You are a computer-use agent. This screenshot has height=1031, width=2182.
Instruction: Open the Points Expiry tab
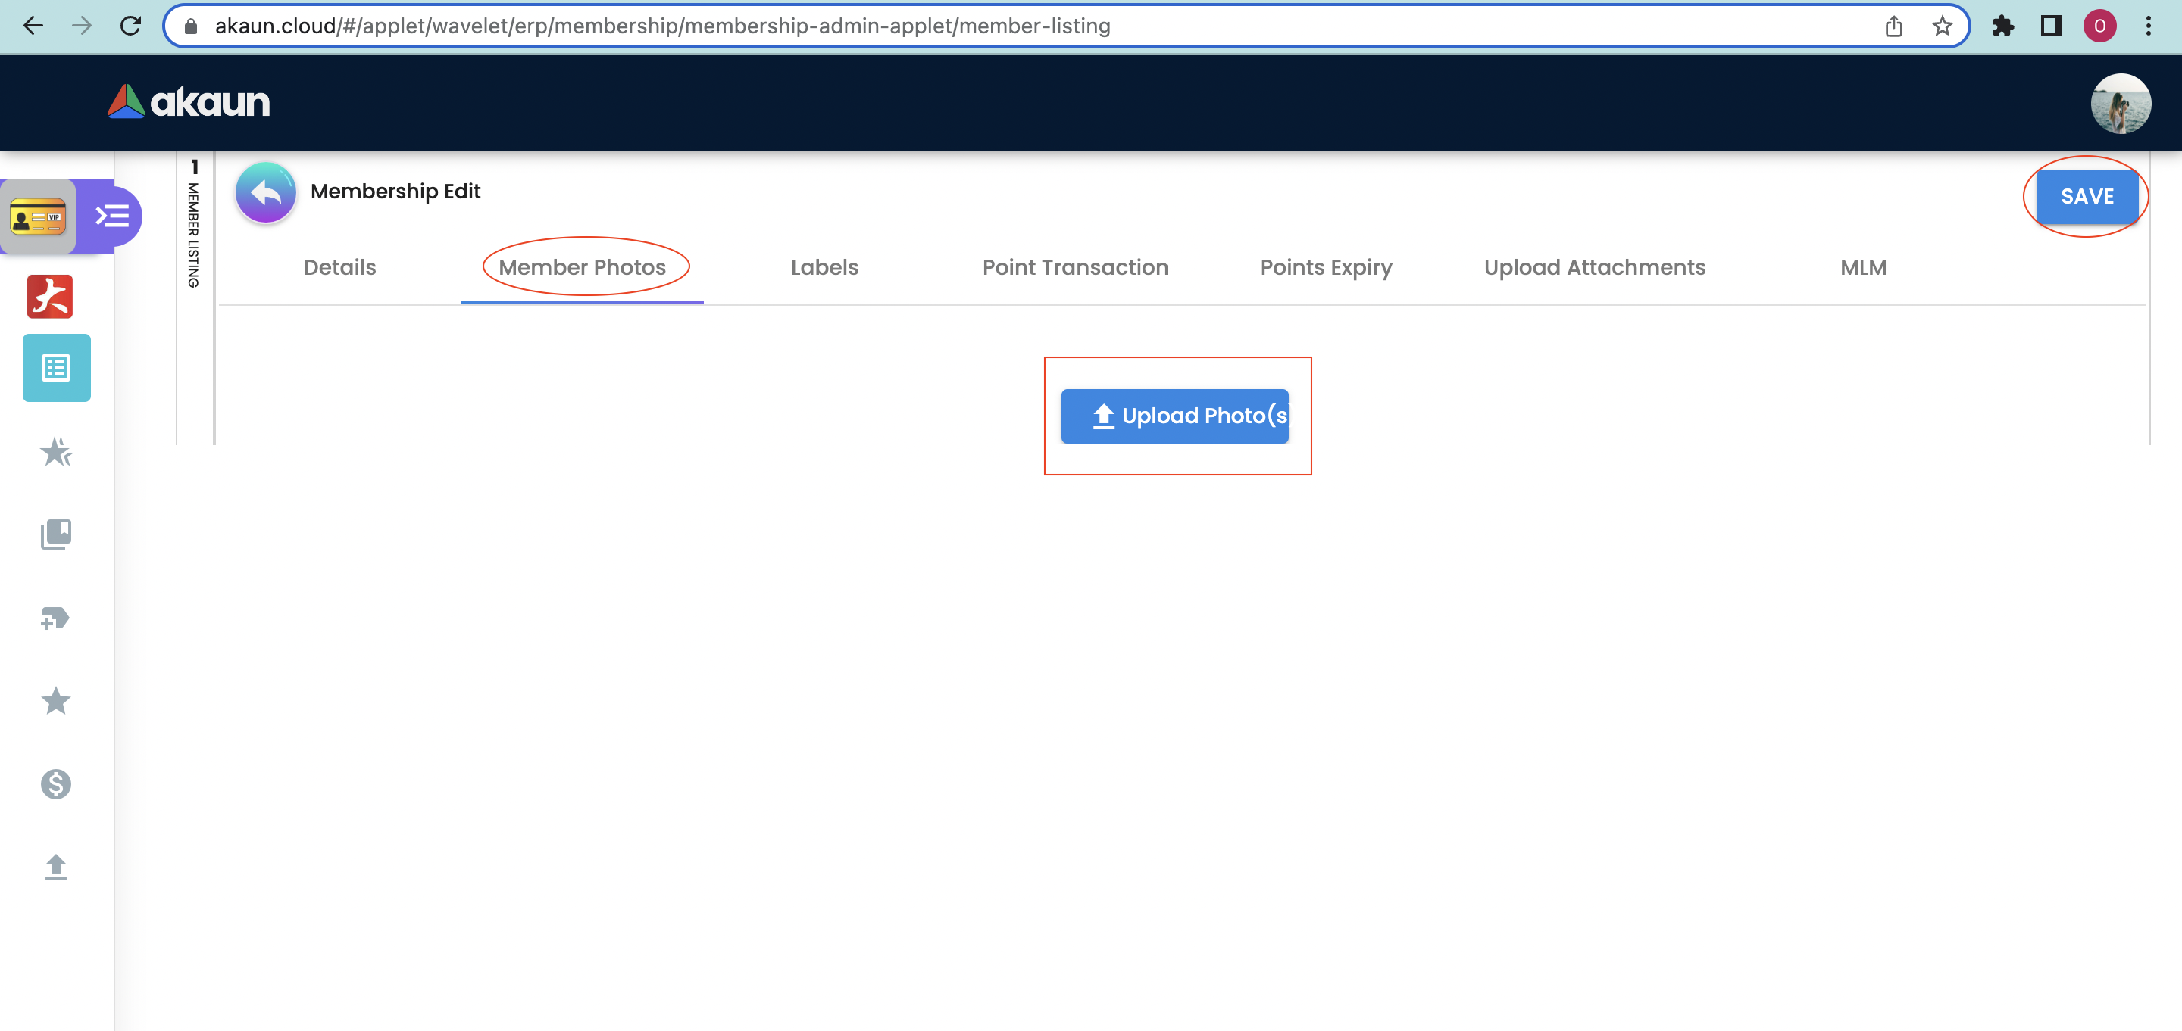tap(1326, 267)
